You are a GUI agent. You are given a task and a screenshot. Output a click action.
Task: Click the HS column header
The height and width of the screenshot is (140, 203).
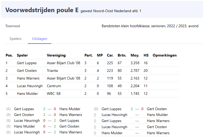coord(146,55)
